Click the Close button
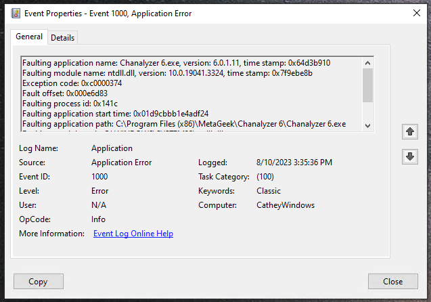 click(393, 282)
